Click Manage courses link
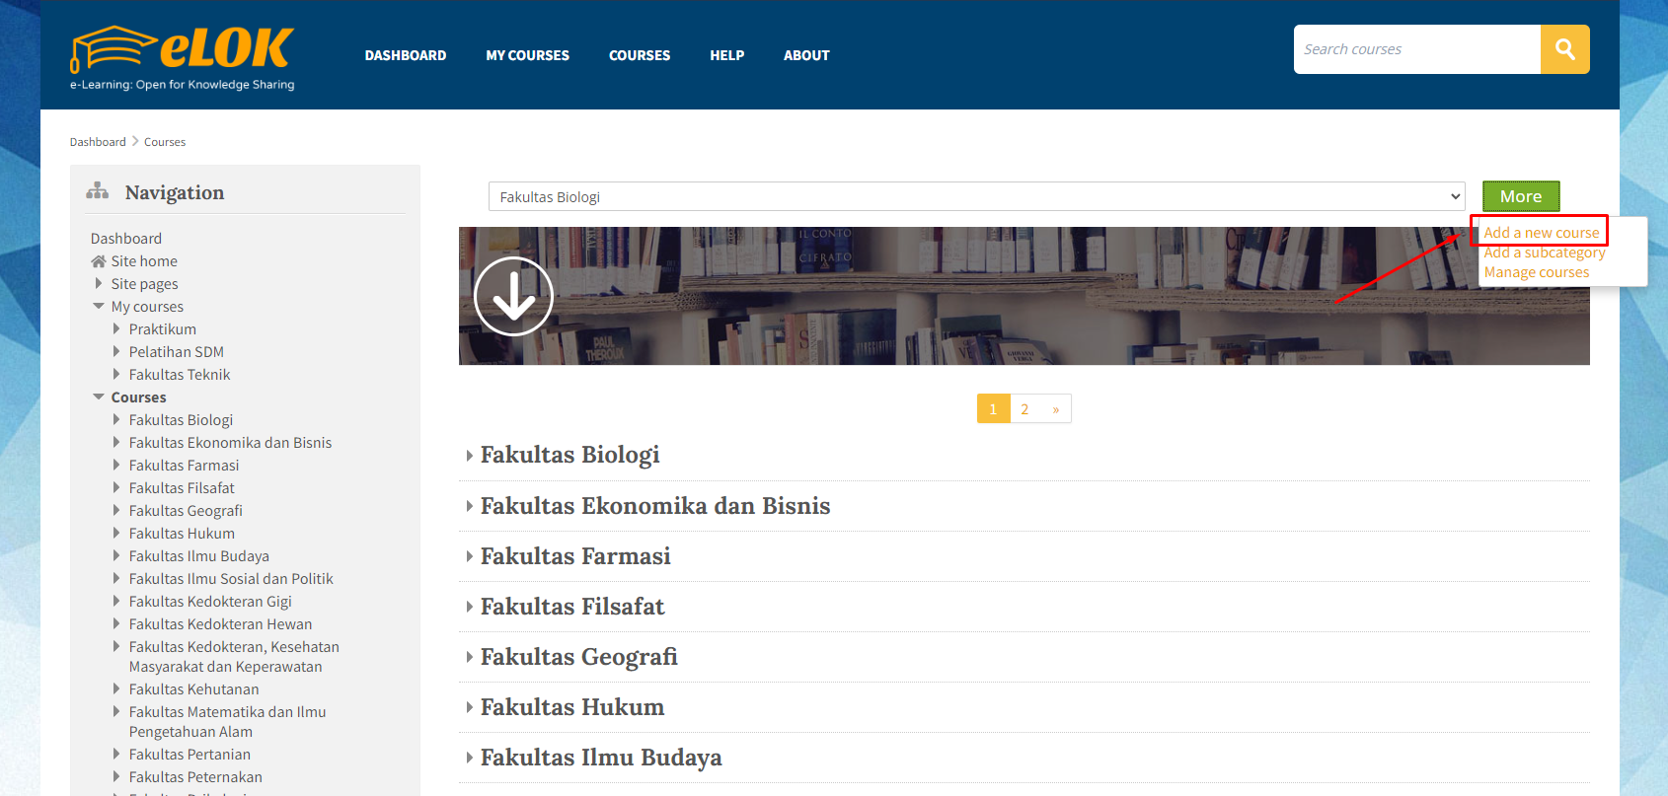1668x796 pixels. point(1536,272)
